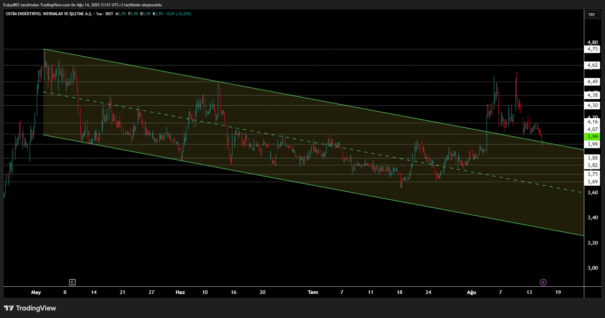Click the 4,38 price level label
605x318 pixels.
pyautogui.click(x=592, y=95)
